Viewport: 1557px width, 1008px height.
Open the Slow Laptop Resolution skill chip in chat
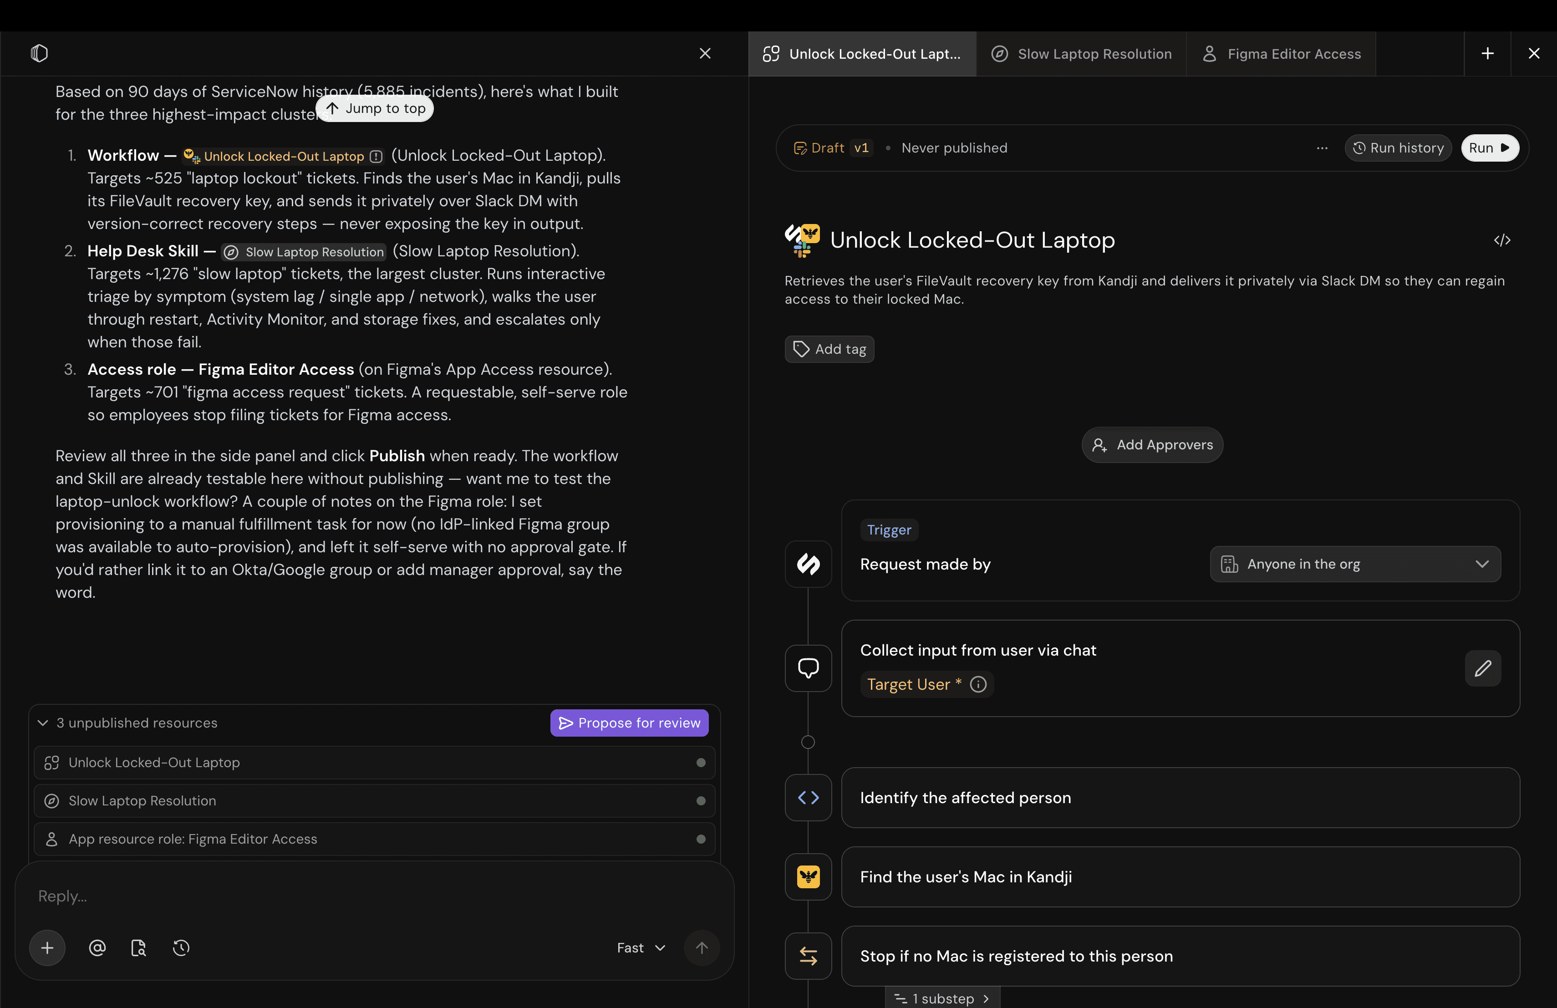pyautogui.click(x=304, y=252)
